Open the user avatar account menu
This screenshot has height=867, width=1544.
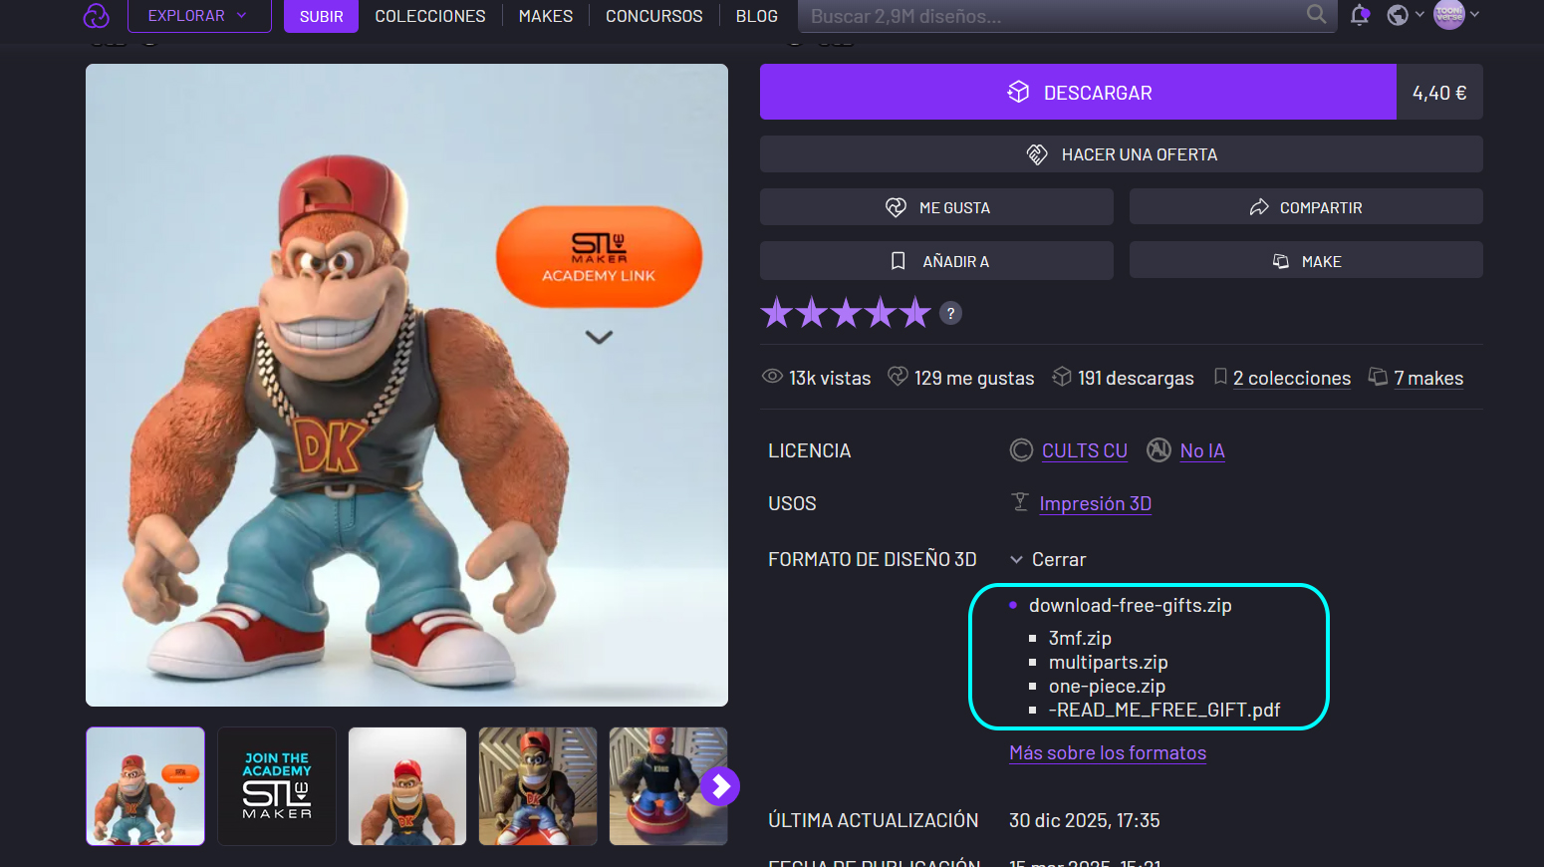1456,15
